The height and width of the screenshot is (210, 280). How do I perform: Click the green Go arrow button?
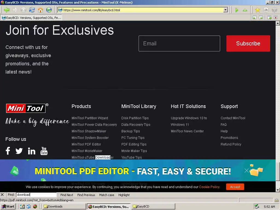tap(237, 10)
